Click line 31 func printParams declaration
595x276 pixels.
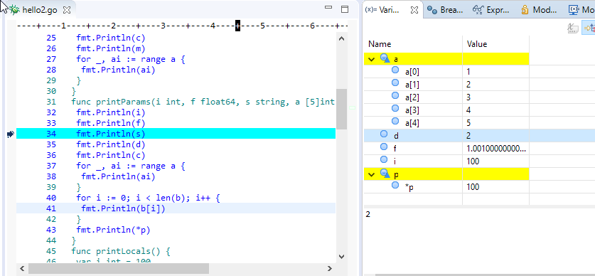[203, 102]
